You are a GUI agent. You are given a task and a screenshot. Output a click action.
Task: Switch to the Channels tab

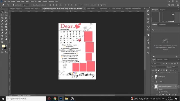[x=160, y=60]
